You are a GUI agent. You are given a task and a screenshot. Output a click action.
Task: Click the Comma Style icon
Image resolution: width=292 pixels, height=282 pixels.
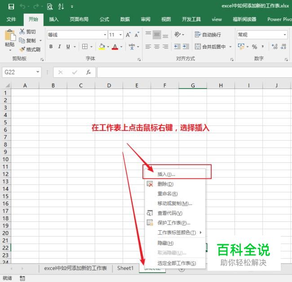pos(263,46)
